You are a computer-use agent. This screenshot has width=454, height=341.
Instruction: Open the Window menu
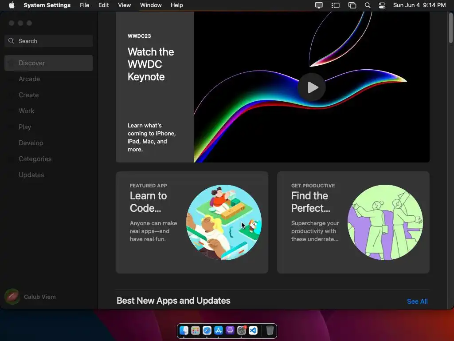coord(151,5)
